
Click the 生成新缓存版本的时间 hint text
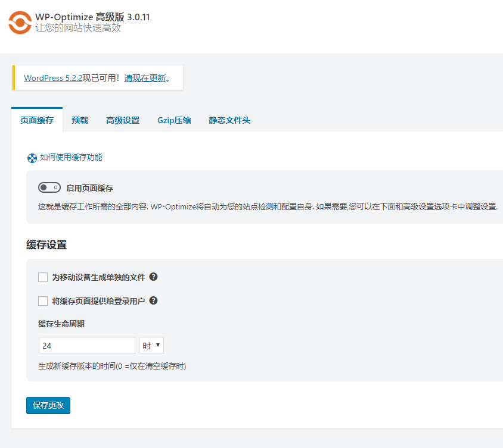112,366
